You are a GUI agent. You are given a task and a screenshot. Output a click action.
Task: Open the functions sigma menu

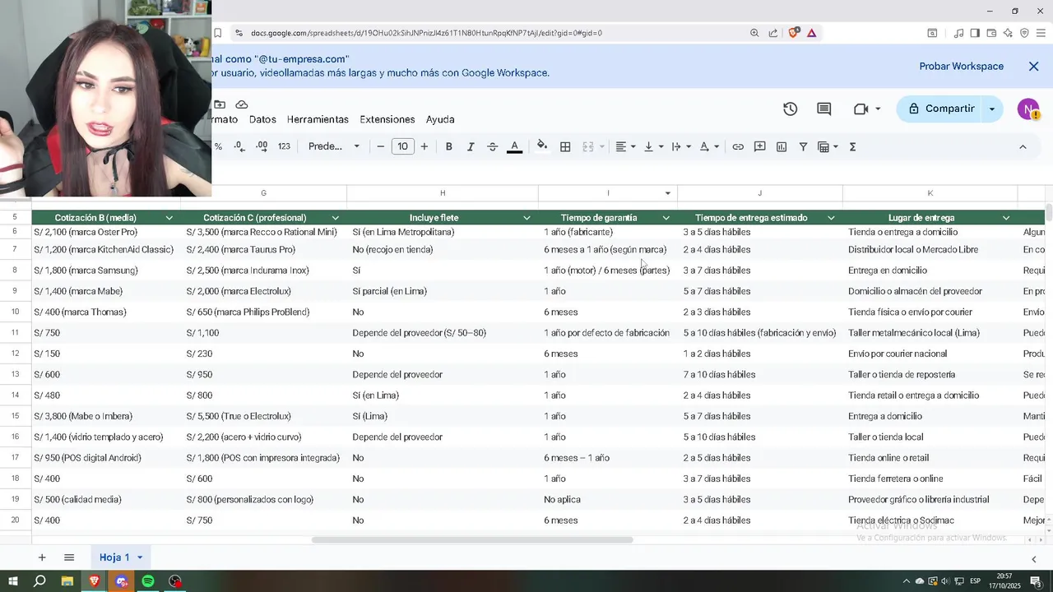coord(852,146)
